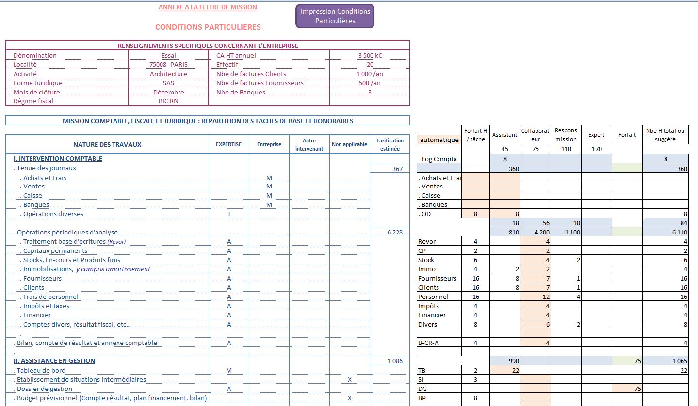The height and width of the screenshot is (406, 698).
Task: Click the 'Log Compta' cell
Action: (x=439, y=159)
